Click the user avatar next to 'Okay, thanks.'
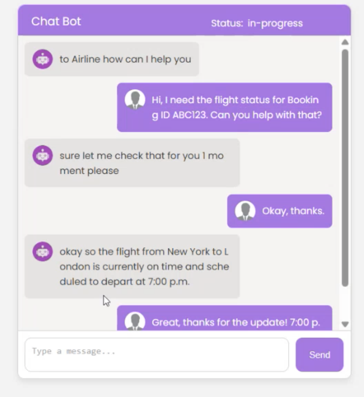The image size is (364, 397). click(x=245, y=211)
